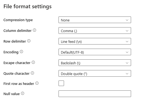Focus the Null value input field

click(95, 94)
